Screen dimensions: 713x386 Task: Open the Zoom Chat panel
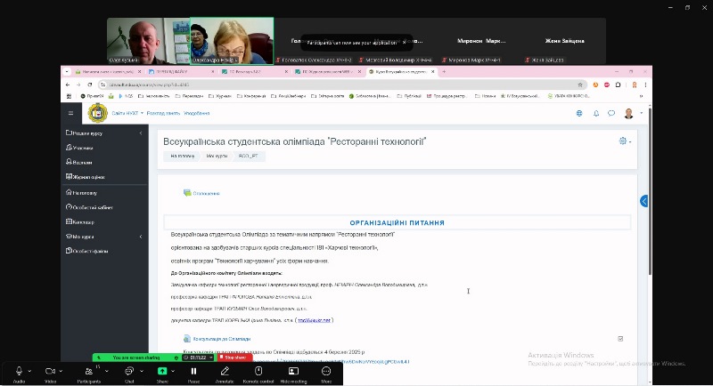[129, 374]
